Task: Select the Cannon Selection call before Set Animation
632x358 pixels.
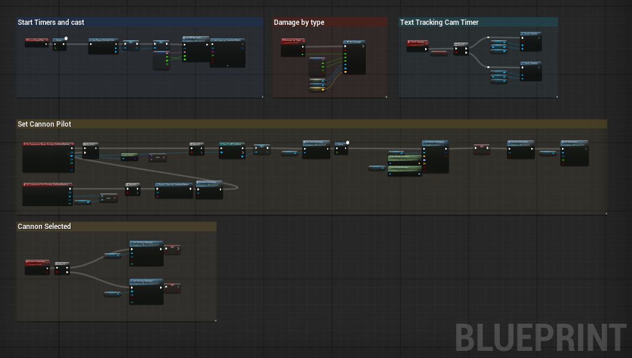Action: (521, 149)
